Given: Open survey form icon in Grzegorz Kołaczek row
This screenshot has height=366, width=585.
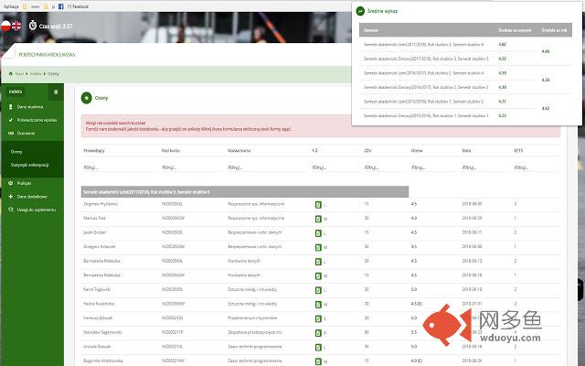Looking at the screenshot, I should pyautogui.click(x=318, y=247).
